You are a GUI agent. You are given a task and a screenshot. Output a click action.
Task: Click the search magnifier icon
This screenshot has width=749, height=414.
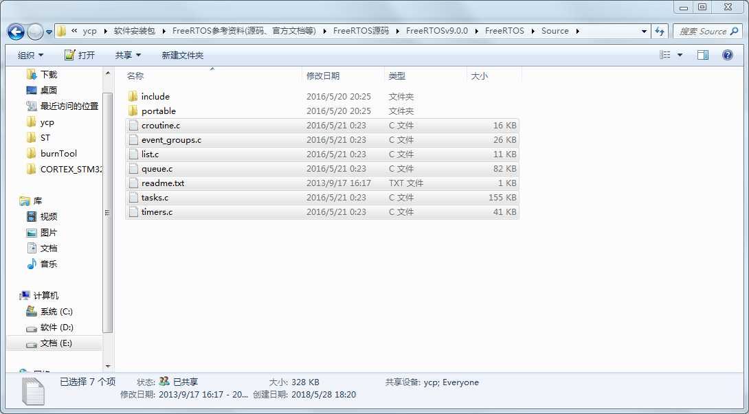tap(735, 32)
